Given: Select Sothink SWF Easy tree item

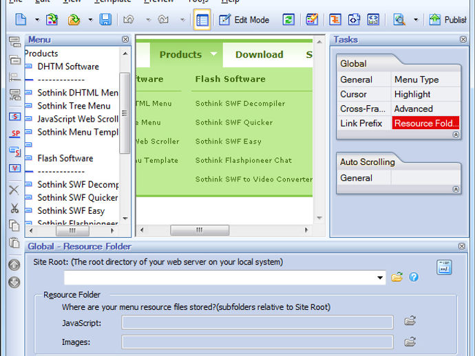Looking at the screenshot, I should pyautogui.click(x=71, y=211).
